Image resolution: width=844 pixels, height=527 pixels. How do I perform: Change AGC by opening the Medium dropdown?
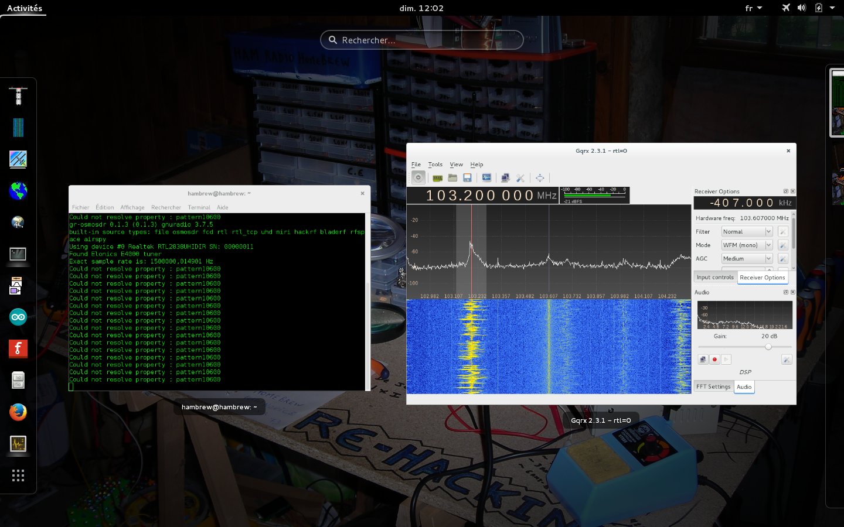point(747,258)
